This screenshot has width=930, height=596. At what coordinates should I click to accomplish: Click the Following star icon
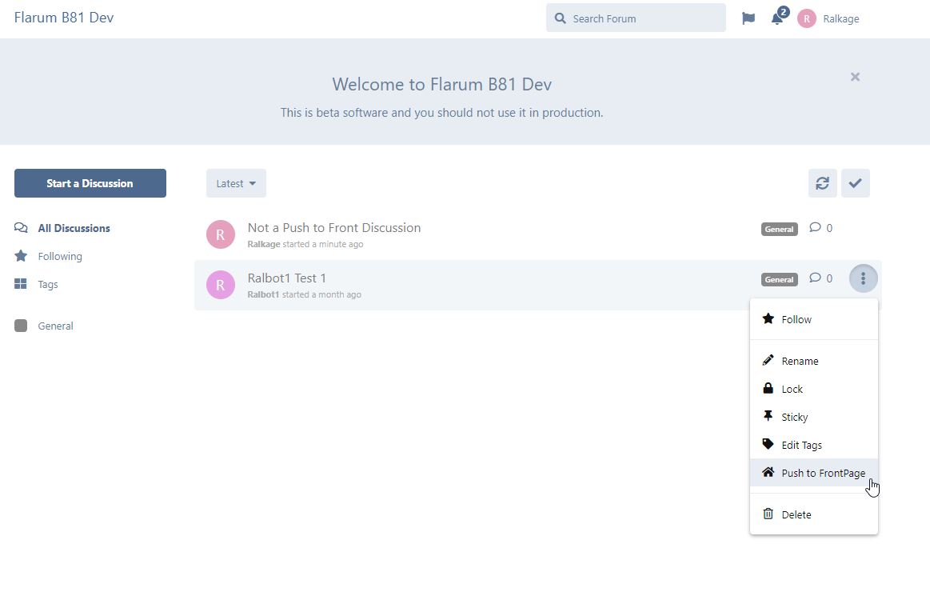tap(21, 256)
